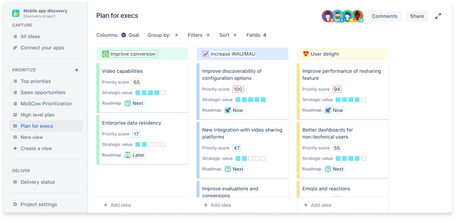Click the rocket icon in the Now roadmap chip
Image resolution: width=456 pixels, height=219 pixels.
[228, 110]
